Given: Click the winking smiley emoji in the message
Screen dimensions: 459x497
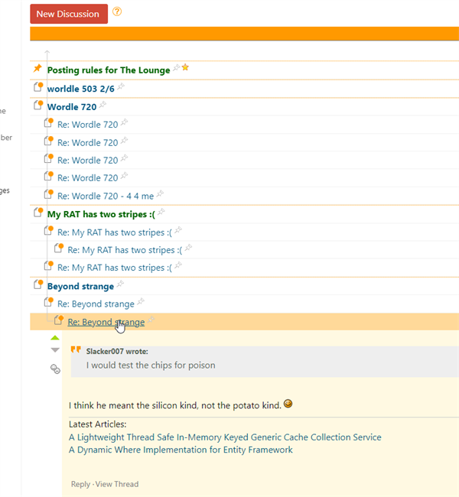Looking at the screenshot, I should coord(288,404).
